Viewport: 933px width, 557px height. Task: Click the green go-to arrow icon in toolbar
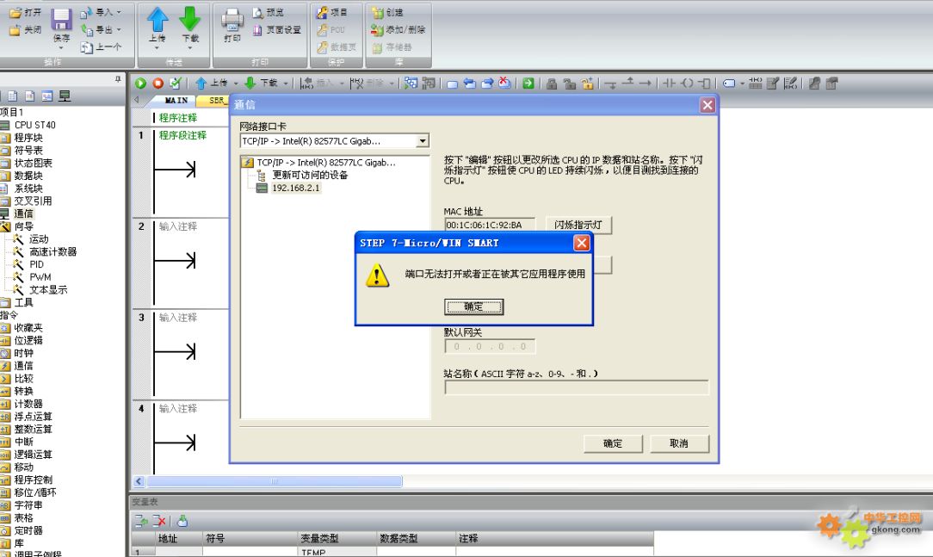(528, 84)
